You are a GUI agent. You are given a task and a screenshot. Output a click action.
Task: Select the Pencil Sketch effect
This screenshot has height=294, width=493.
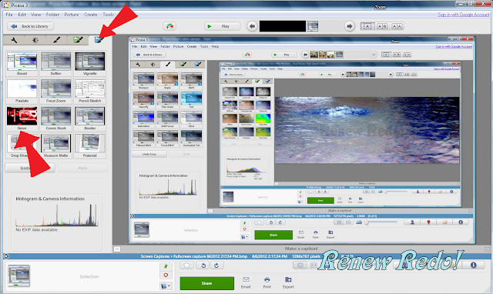tap(90, 91)
